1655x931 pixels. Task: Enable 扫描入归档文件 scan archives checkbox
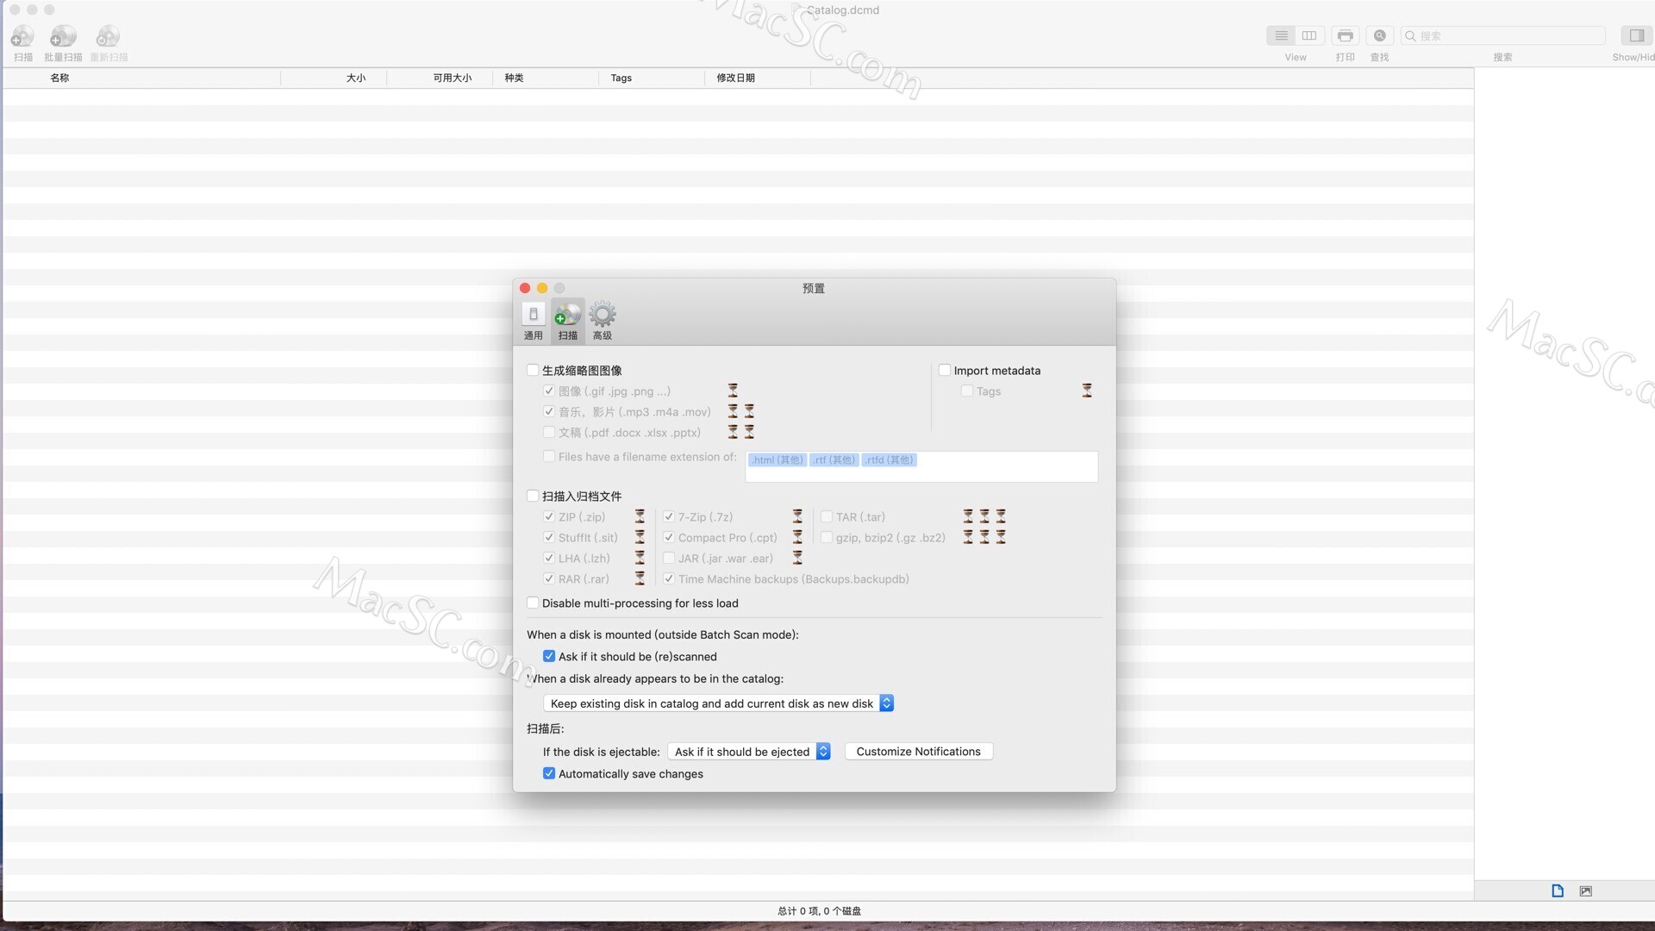(533, 496)
